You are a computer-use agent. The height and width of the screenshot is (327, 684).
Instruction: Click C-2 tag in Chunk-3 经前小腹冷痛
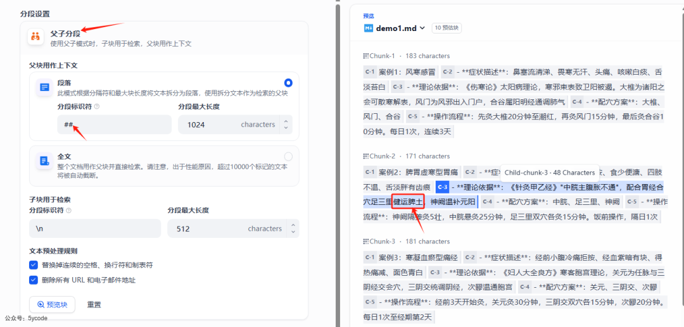(469, 257)
